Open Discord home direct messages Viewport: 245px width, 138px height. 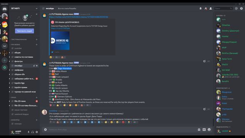pyautogui.click(x=5, y=9)
